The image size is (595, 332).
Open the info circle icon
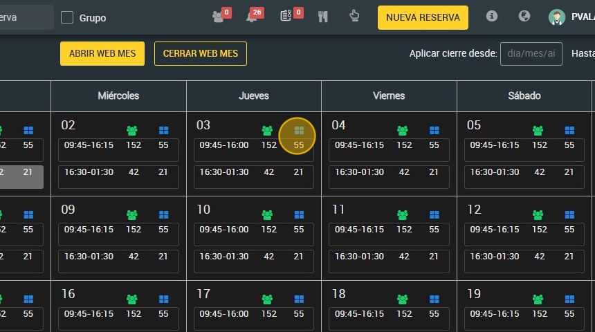click(x=492, y=16)
